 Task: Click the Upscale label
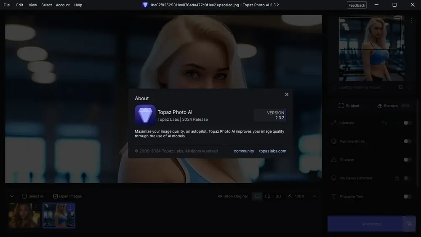[347, 123]
